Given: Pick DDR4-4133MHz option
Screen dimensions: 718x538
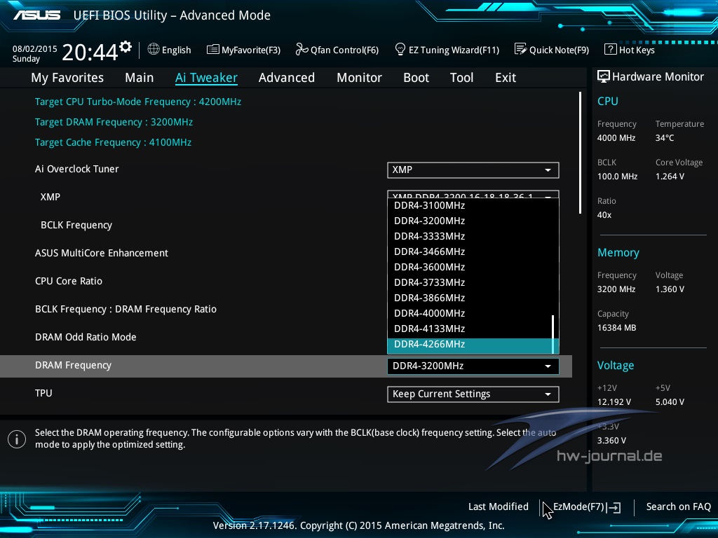Looking at the screenshot, I should click(x=470, y=329).
